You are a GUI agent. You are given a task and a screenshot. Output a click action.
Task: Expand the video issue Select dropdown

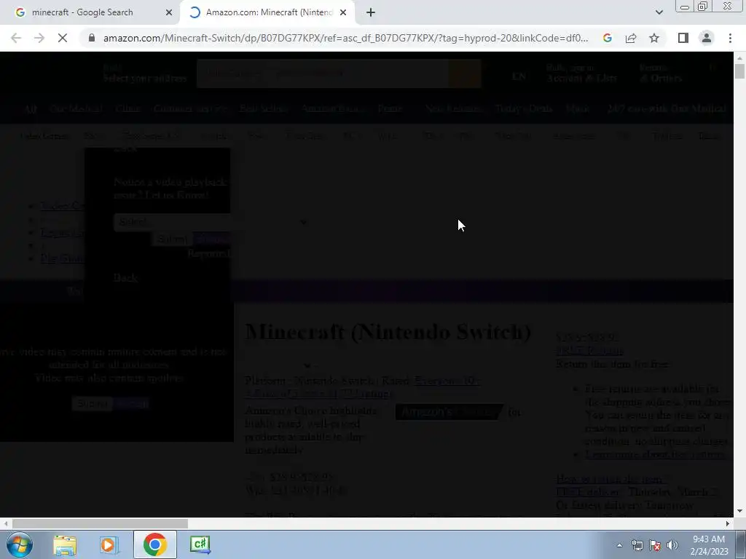pos(211,222)
